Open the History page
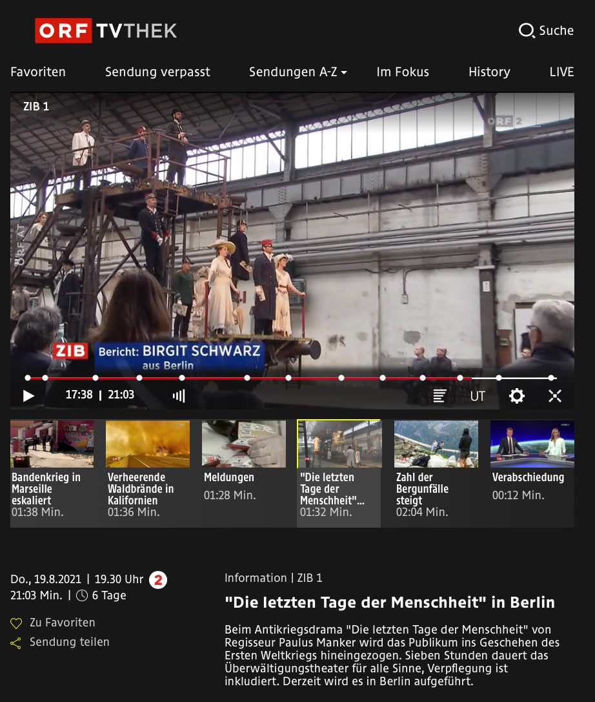This screenshot has width=595, height=702. pyautogui.click(x=489, y=72)
